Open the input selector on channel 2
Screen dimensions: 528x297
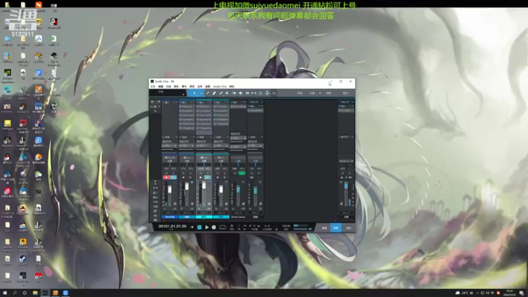(x=187, y=158)
